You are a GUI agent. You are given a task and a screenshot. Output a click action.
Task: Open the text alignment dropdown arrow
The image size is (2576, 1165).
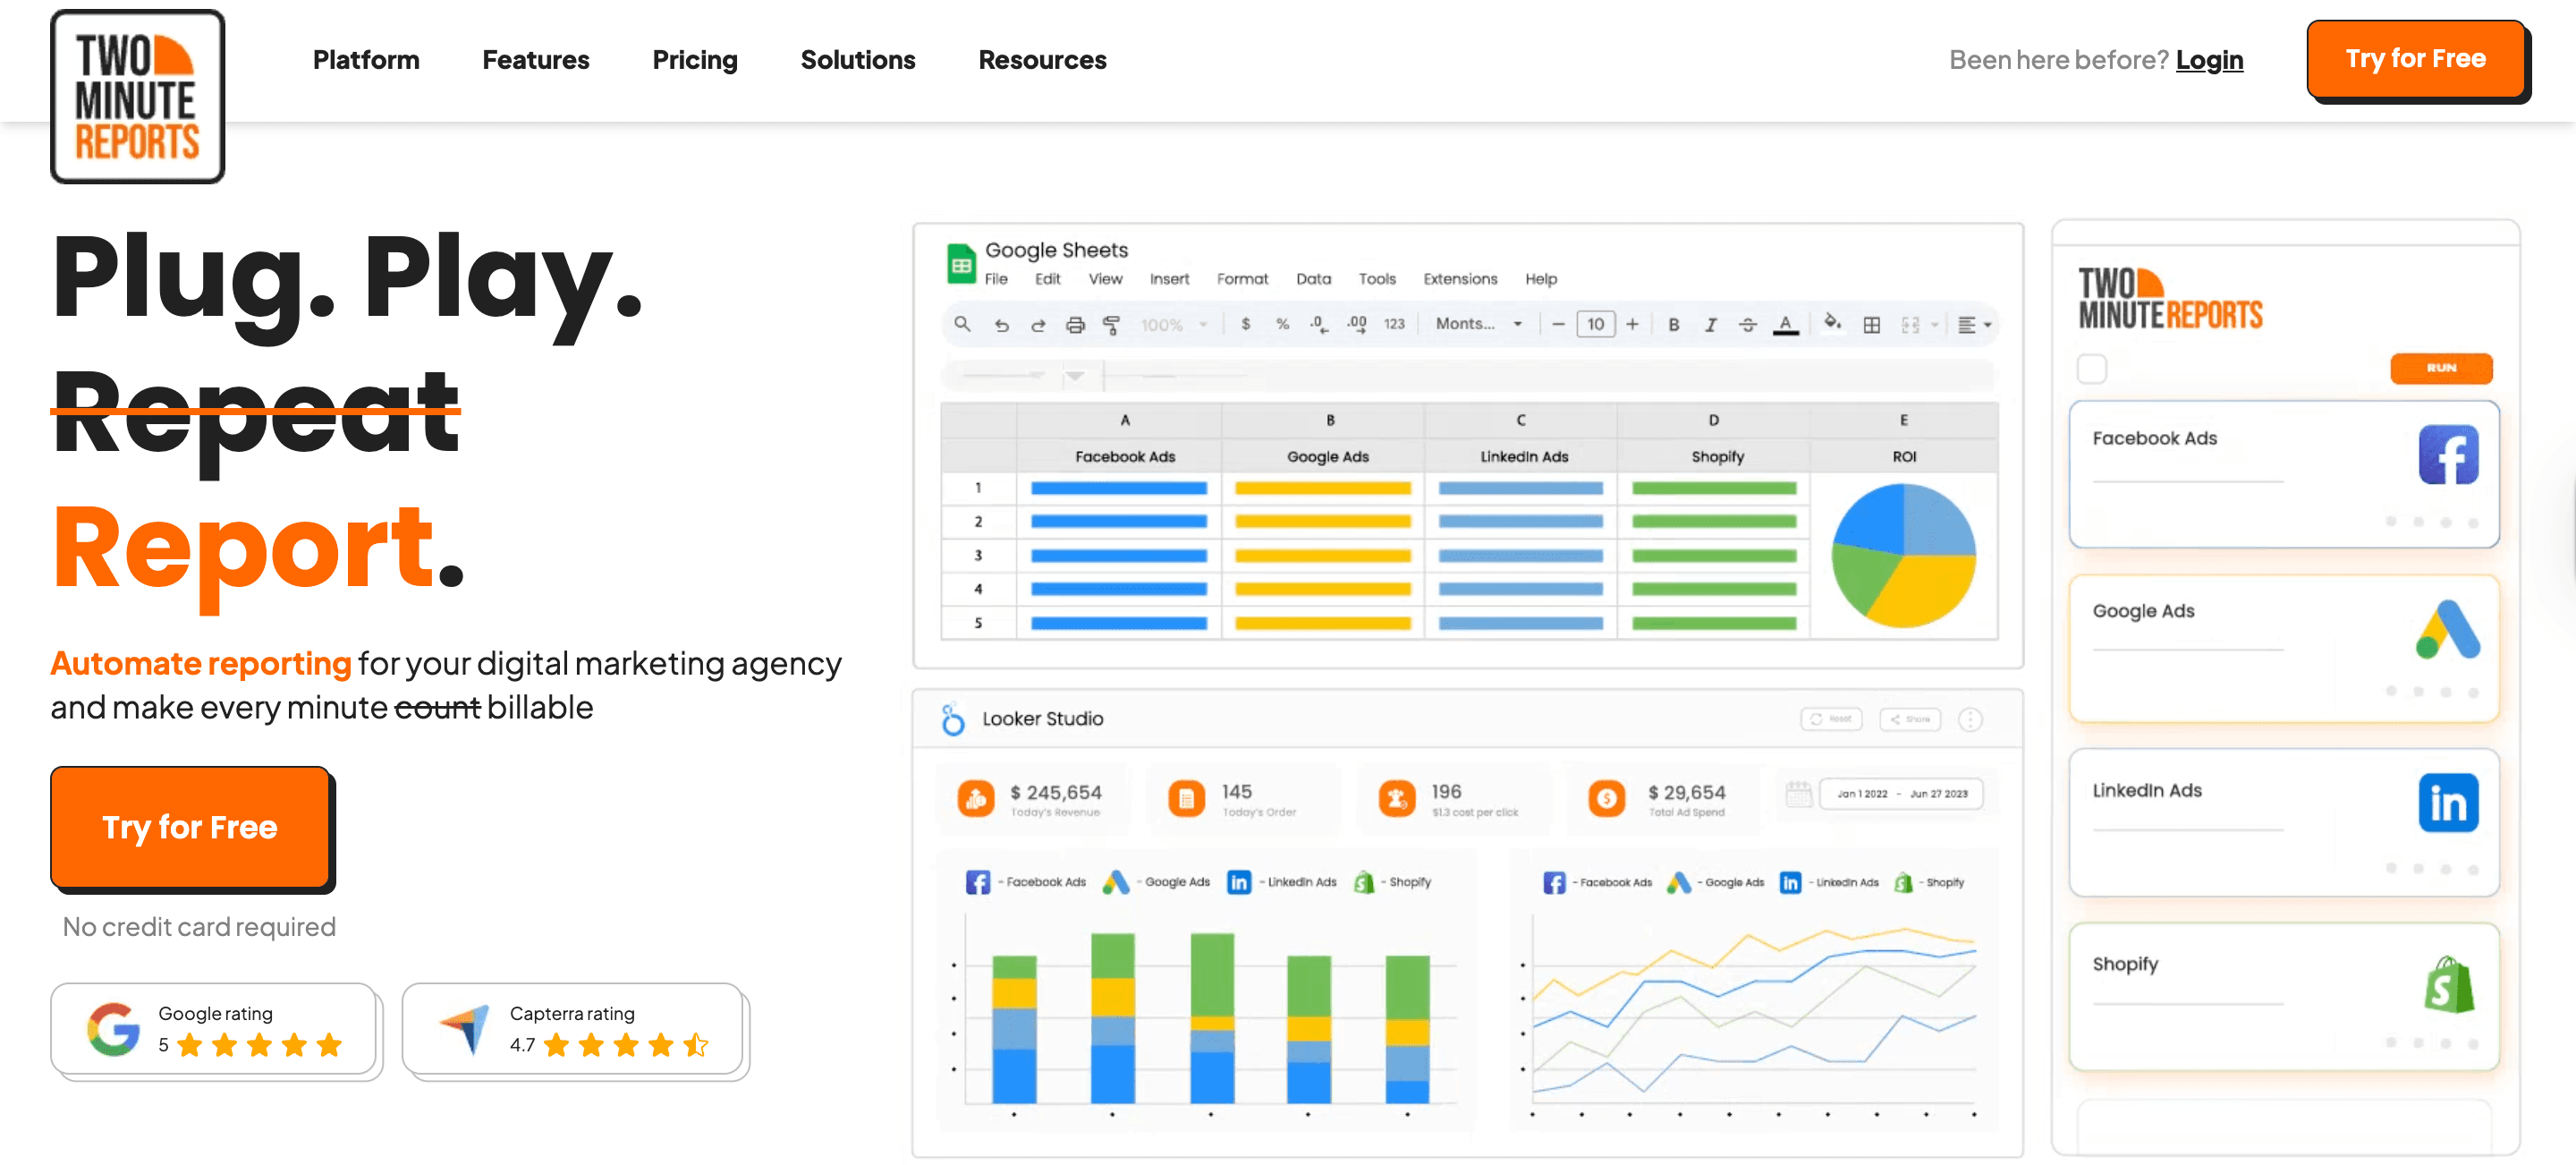pos(1986,325)
